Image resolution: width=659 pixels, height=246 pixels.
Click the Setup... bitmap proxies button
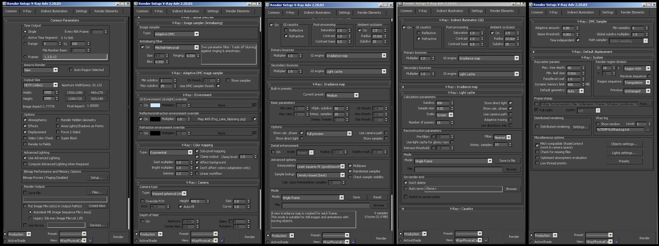point(97,178)
